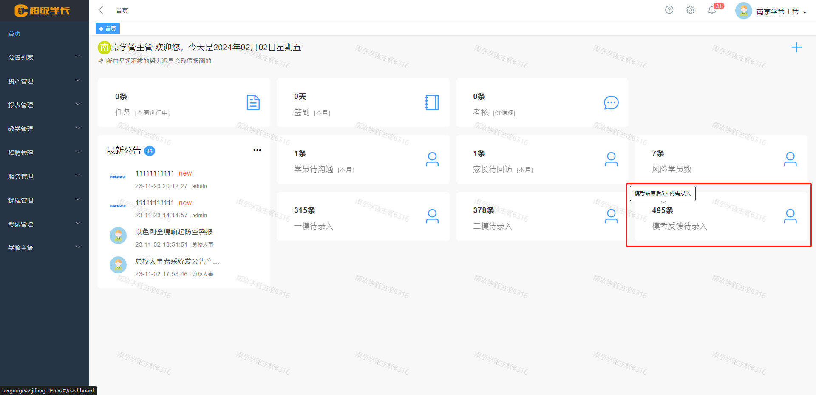Expand the 公告列表 sidebar menu

point(44,57)
